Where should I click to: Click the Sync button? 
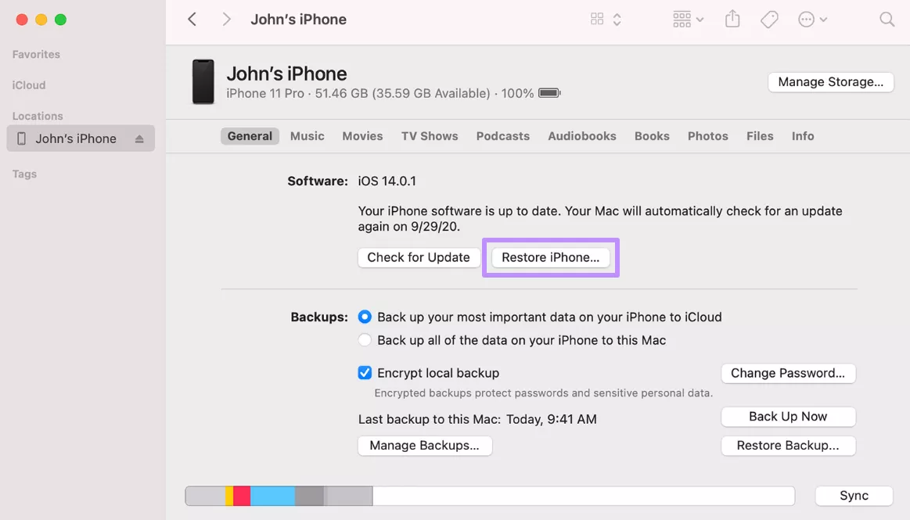coord(854,496)
